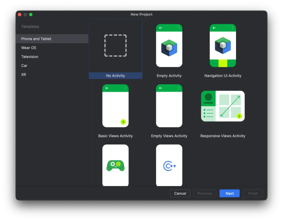Choose the Basic Views Activity template
Viewport: 283px width, 221px height.
click(x=115, y=106)
